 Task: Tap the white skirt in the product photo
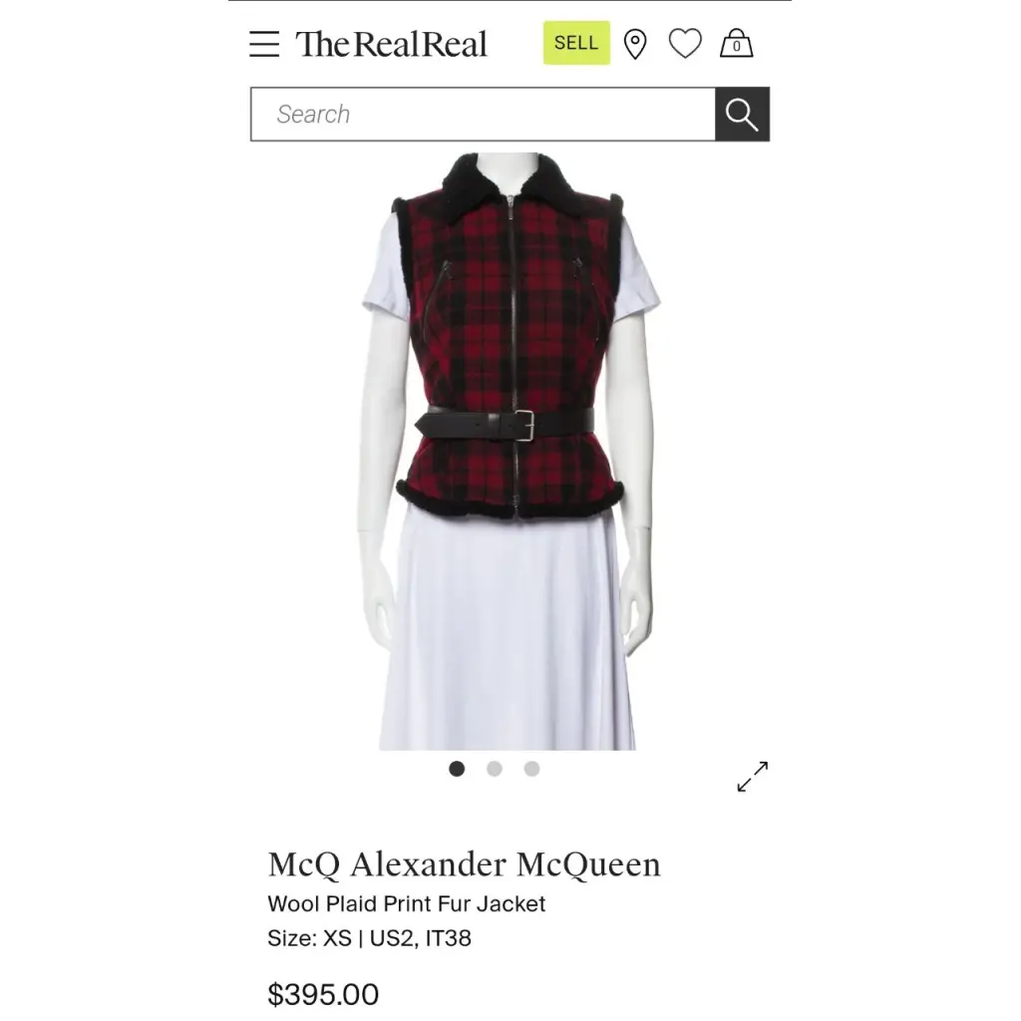pos(508,631)
